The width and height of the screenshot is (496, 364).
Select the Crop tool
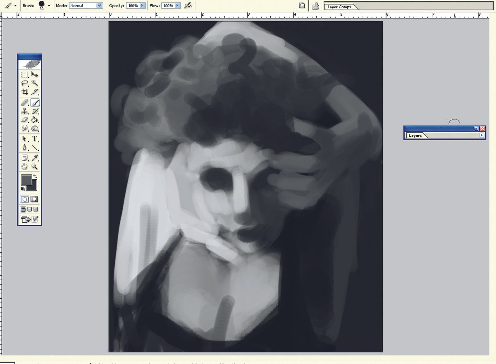point(25,91)
